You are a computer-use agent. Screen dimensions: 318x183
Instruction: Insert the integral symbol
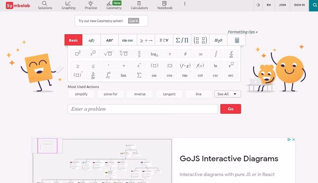click(x=216, y=54)
